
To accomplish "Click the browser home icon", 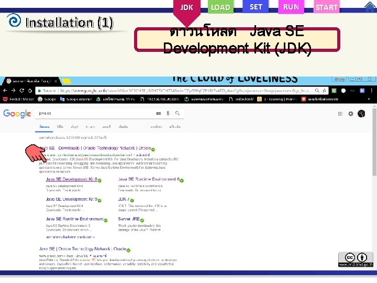I will pos(30,91).
